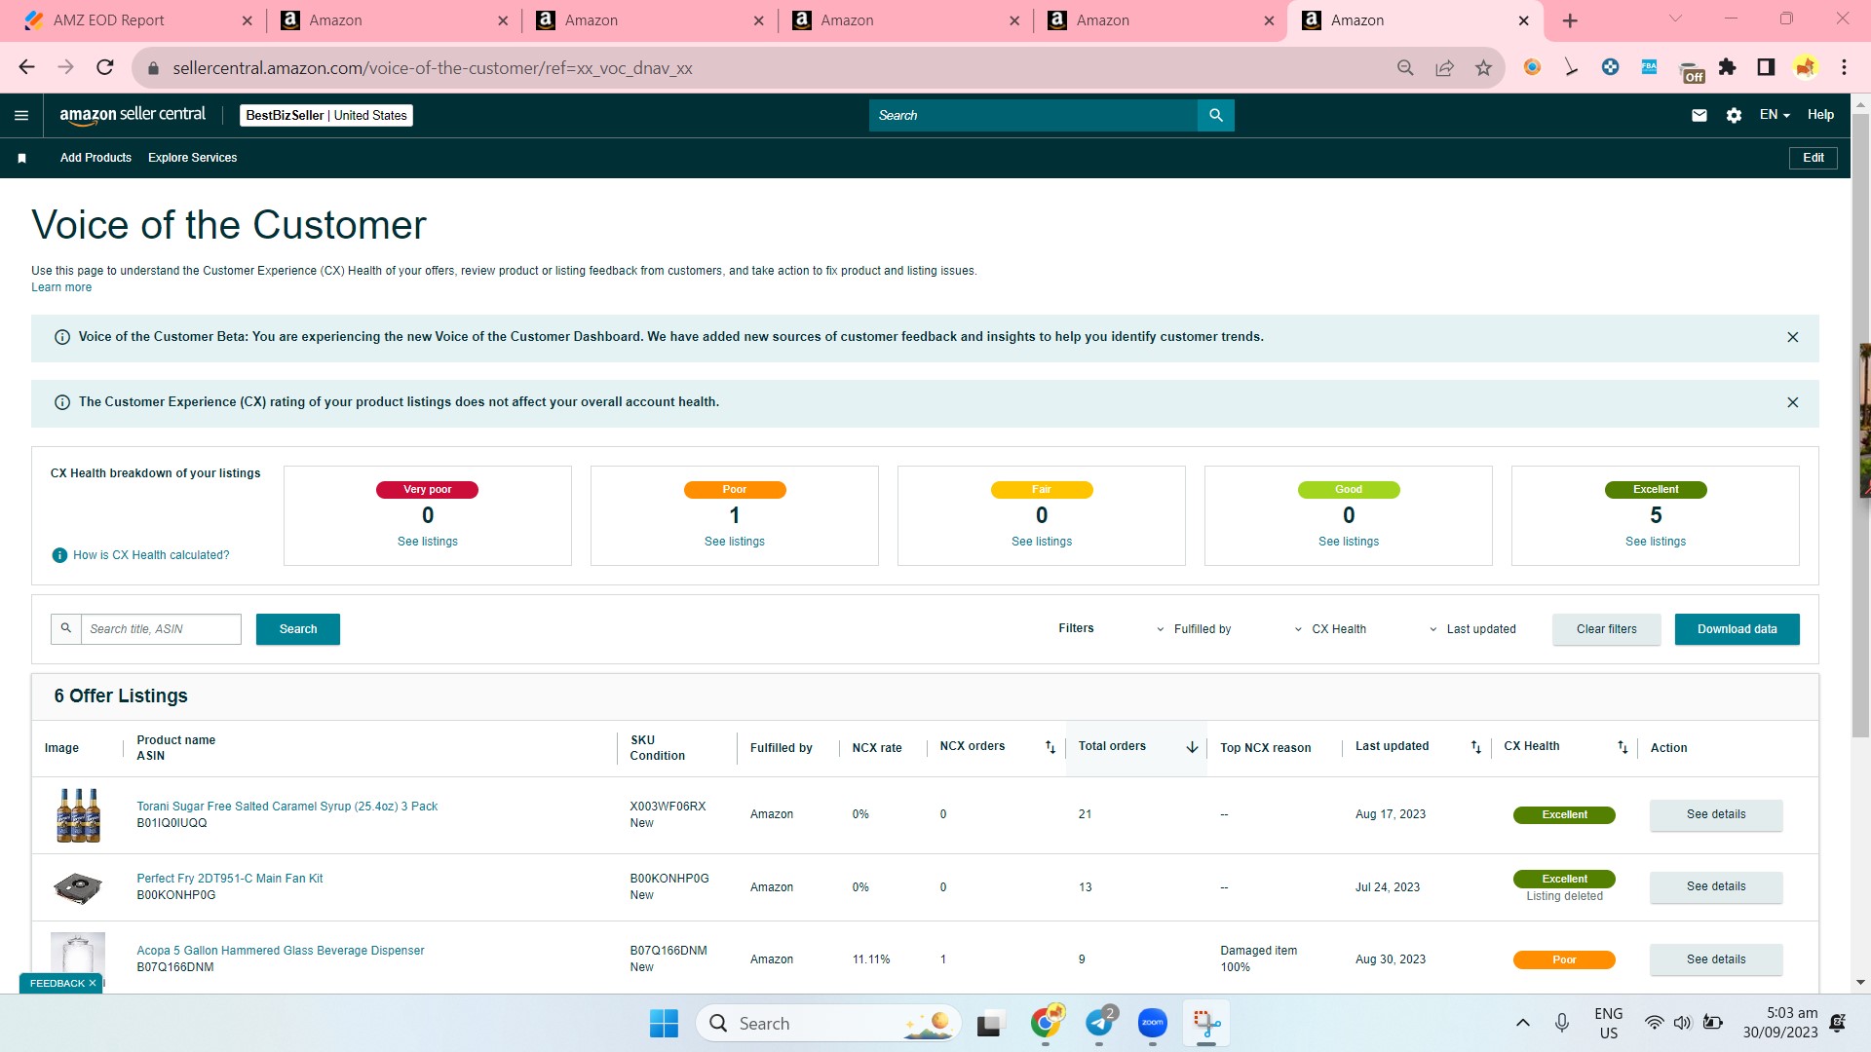This screenshot has height=1052, width=1871.
Task: Open the EN language dropdown
Action: [1775, 115]
